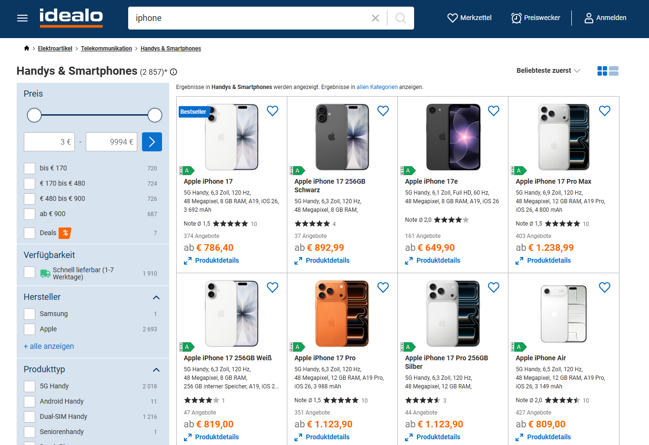The height and width of the screenshot is (445, 649).
Task: Check the 5G Handy product type
Action: click(x=30, y=386)
